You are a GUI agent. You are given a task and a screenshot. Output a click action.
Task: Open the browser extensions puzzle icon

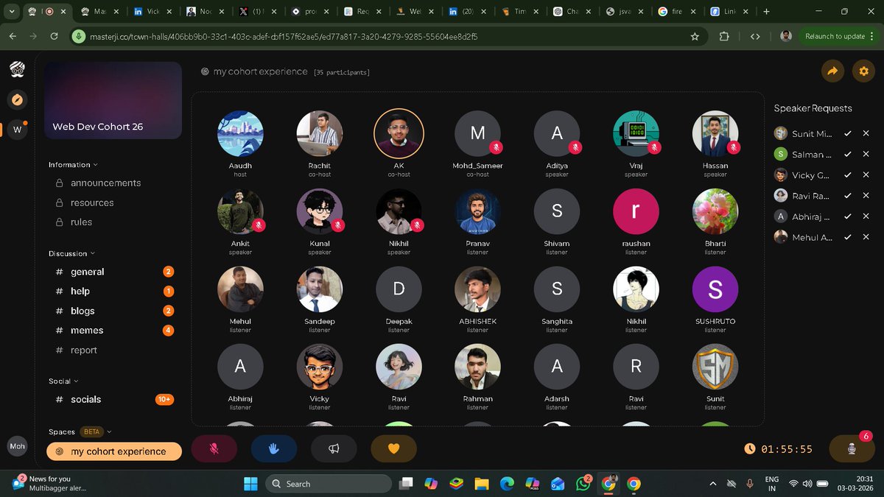point(724,36)
